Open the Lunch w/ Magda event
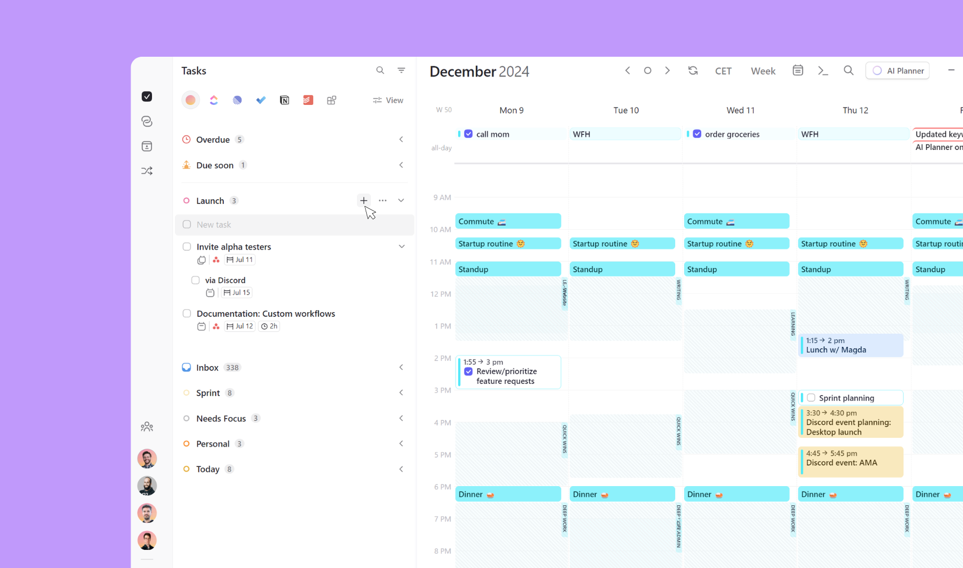The width and height of the screenshot is (963, 568). pos(851,345)
